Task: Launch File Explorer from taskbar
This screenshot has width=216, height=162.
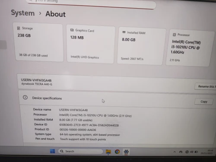Action: (108, 152)
